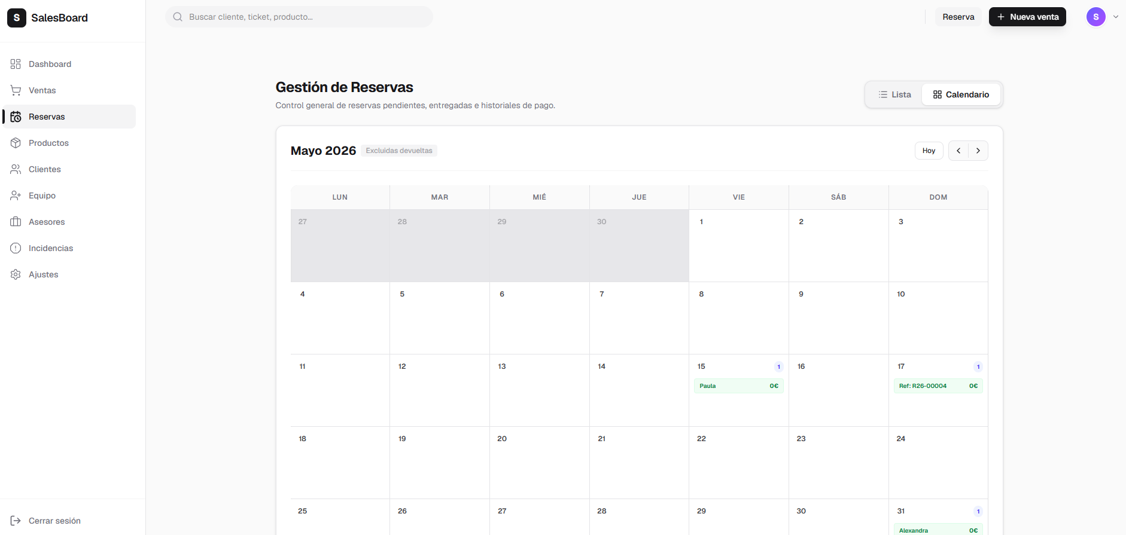Screen dimensions: 1126x535
Task: Select day 23 in the calendar
Action: [839, 463]
